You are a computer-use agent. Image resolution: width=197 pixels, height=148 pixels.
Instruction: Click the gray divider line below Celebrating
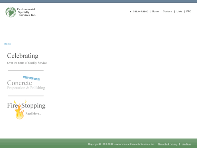coord(26,70)
